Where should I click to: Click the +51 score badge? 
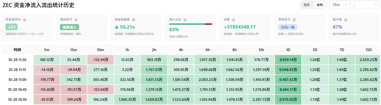pyautogui.click(x=12, y=27)
